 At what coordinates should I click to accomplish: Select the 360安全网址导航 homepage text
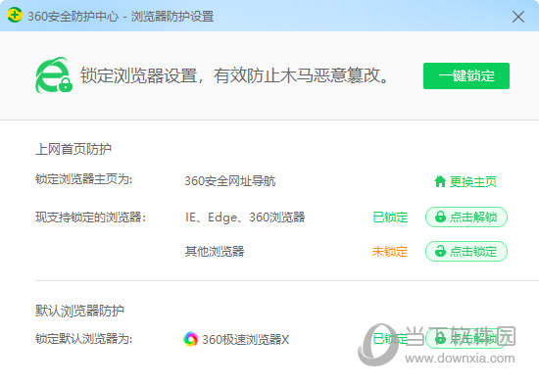click(230, 181)
